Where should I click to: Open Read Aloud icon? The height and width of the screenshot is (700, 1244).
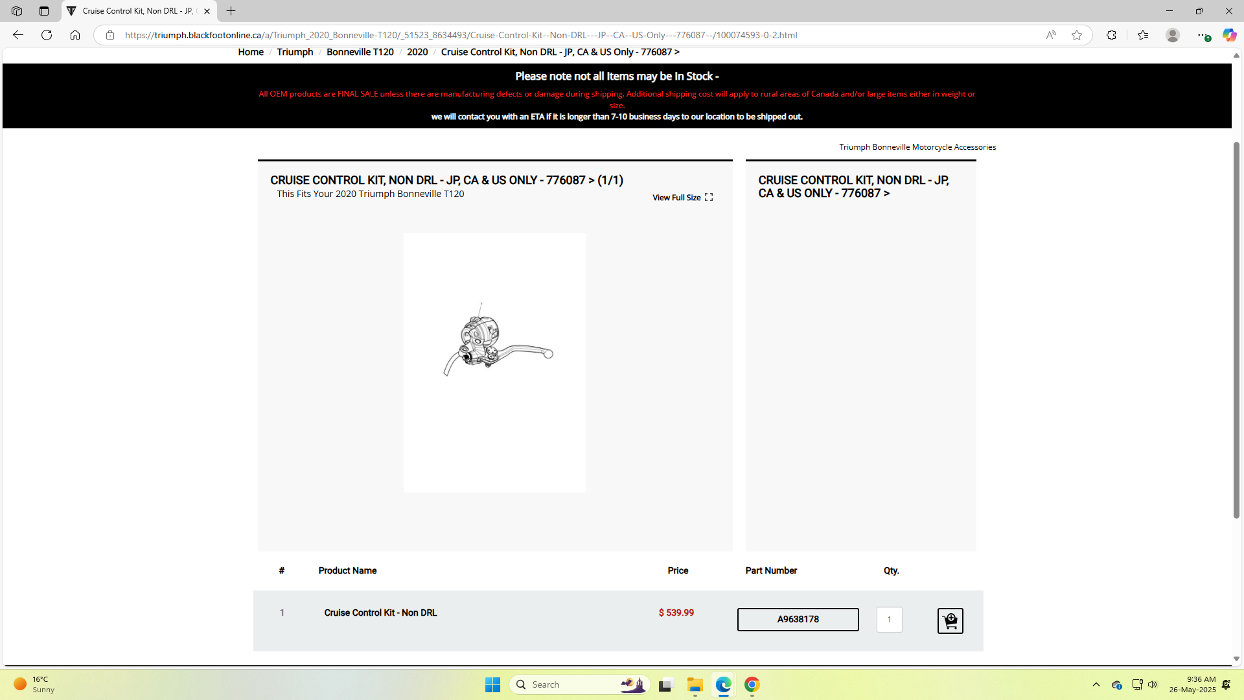(1051, 35)
